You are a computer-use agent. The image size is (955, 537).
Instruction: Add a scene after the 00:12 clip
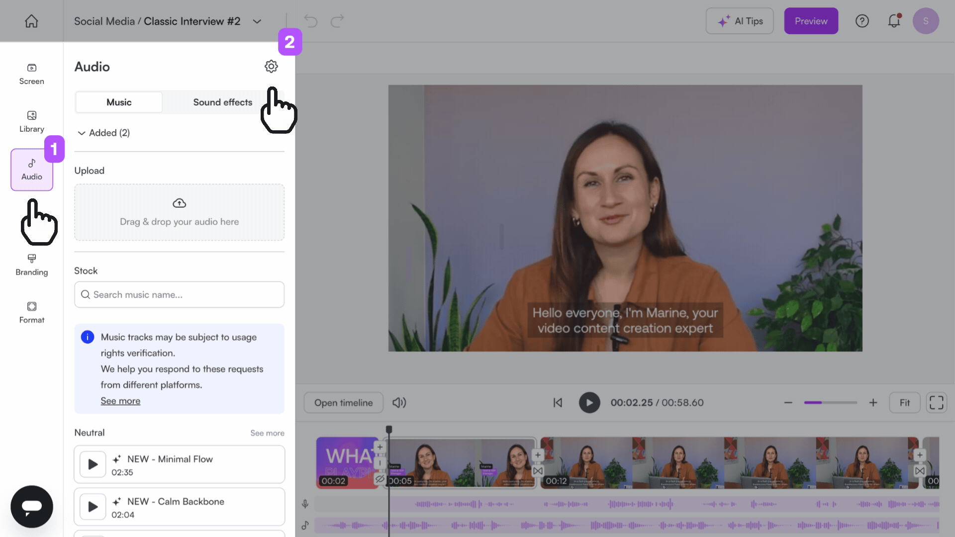[920, 455]
